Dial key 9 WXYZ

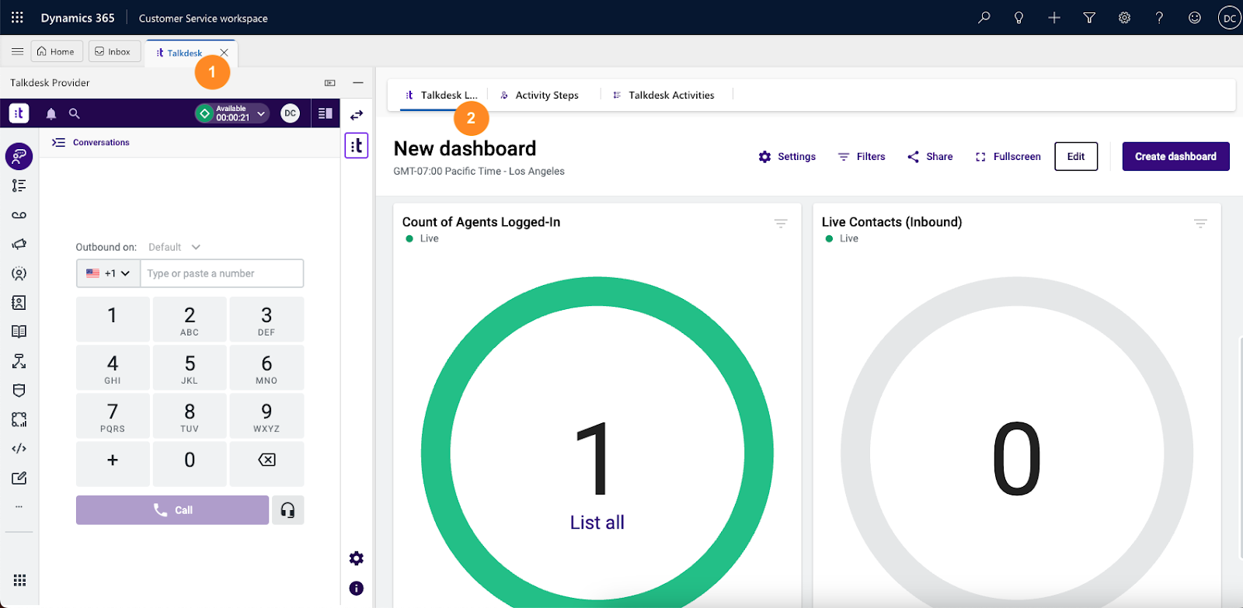pos(266,416)
